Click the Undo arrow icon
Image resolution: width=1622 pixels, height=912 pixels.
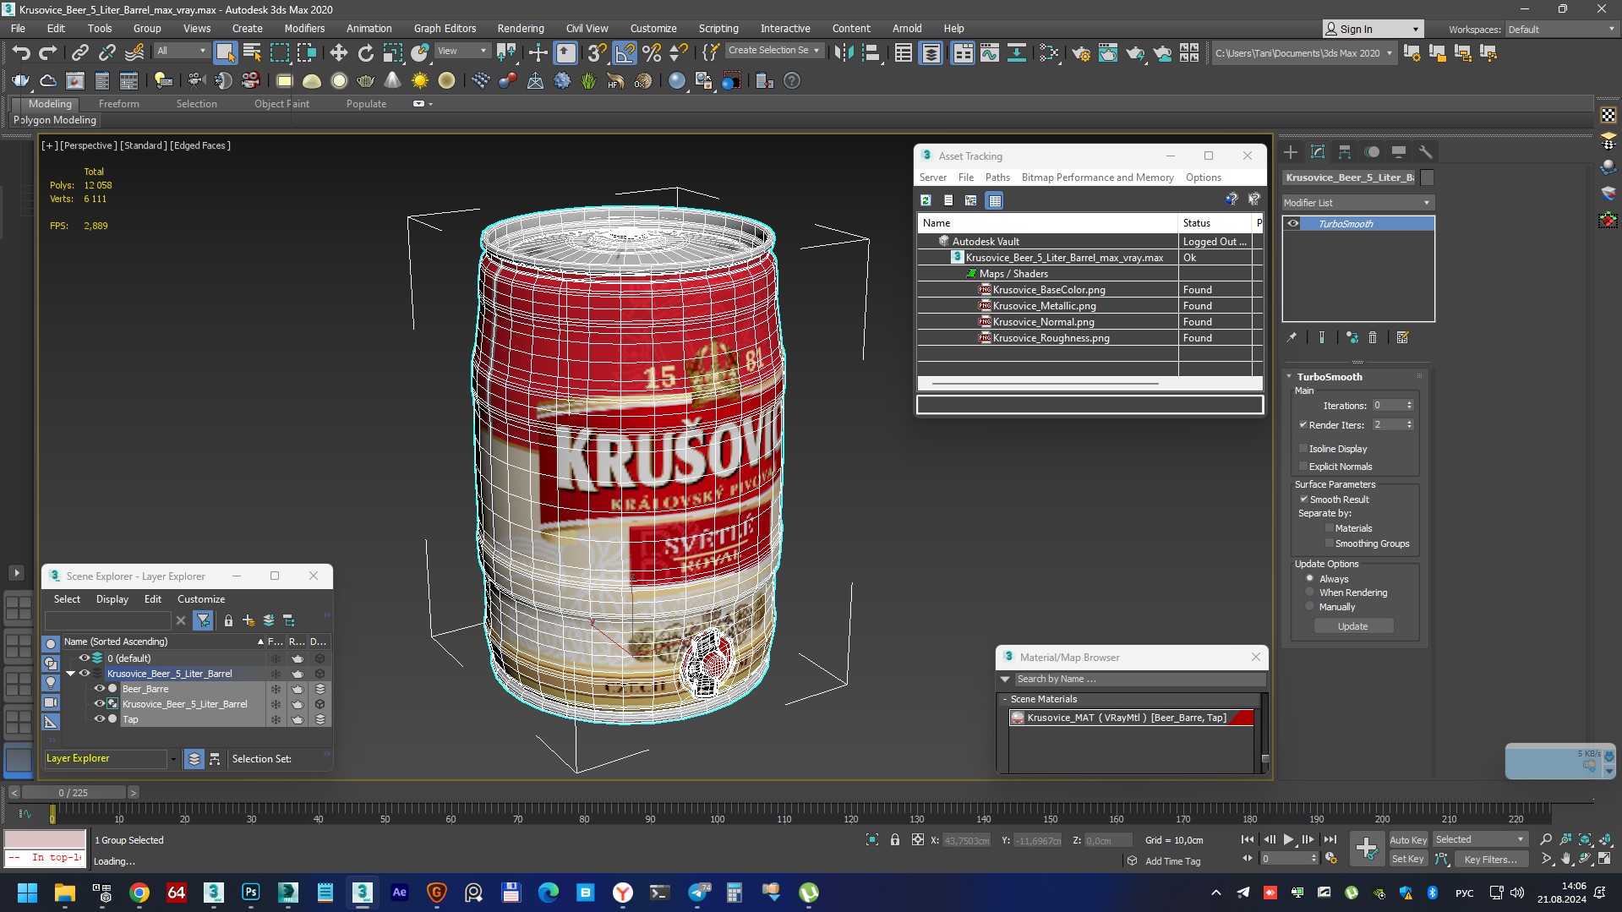20,52
